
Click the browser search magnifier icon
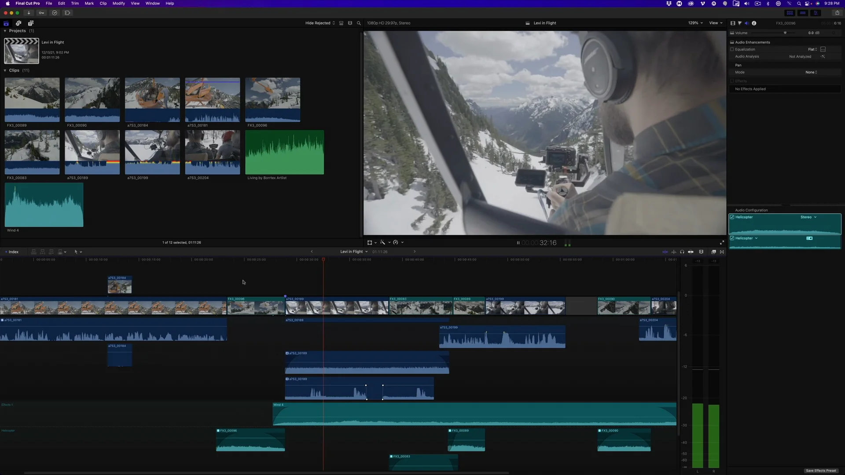[x=359, y=23]
